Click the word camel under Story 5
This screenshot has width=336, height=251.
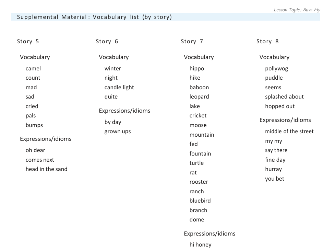tap(33, 69)
